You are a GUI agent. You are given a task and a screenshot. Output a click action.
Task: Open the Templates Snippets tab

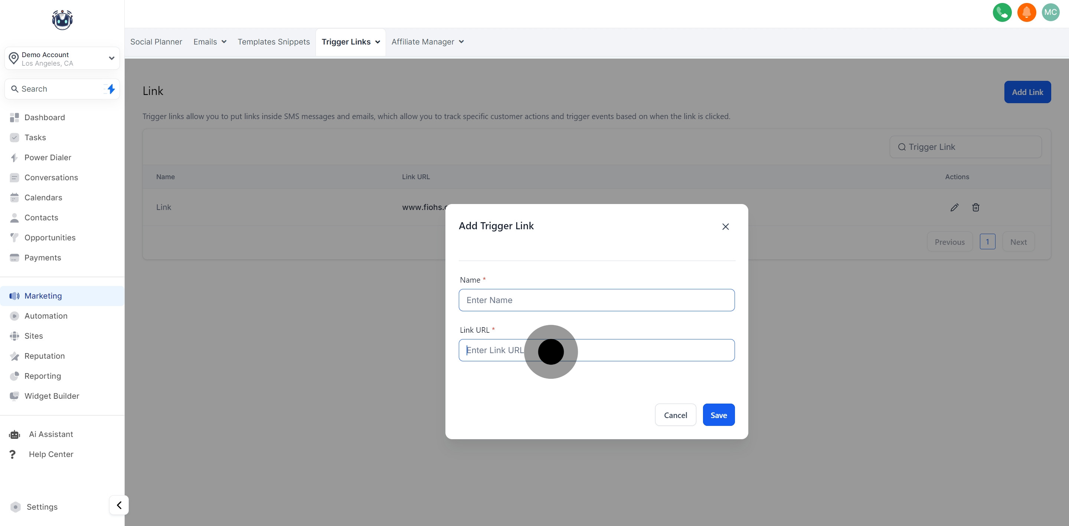coord(274,42)
